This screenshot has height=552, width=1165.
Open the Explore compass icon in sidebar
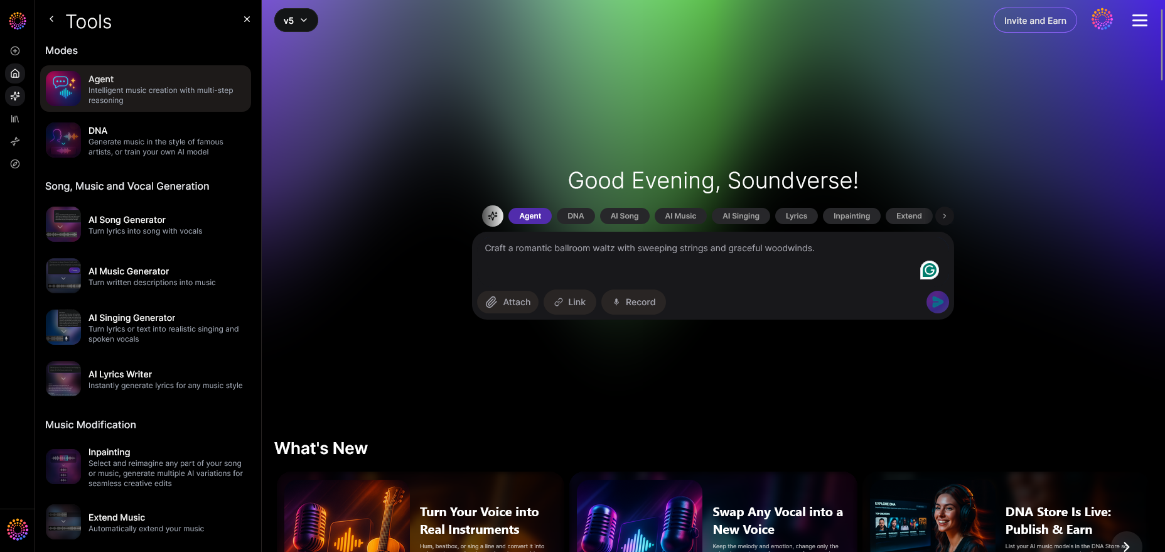pyautogui.click(x=15, y=164)
